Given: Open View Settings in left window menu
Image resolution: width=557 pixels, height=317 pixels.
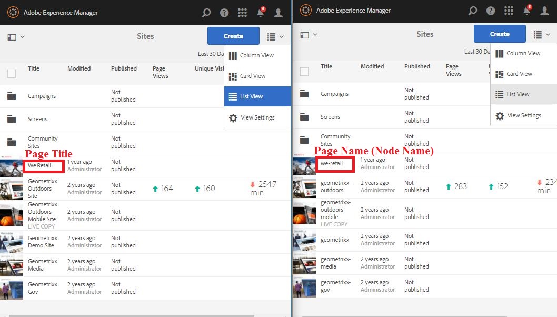Looking at the screenshot, I should point(257,117).
